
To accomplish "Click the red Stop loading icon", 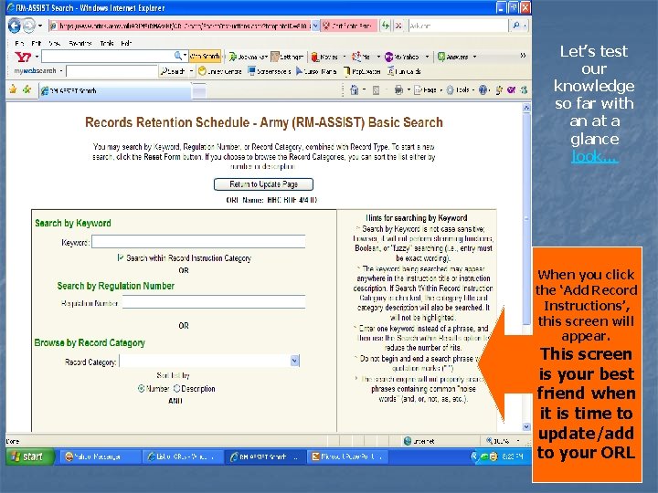I will pyautogui.click(x=398, y=26).
